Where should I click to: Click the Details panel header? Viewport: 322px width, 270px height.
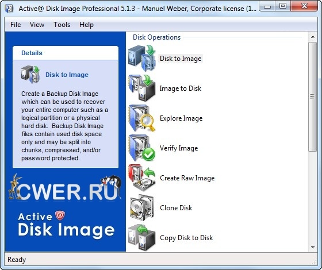(x=66, y=53)
